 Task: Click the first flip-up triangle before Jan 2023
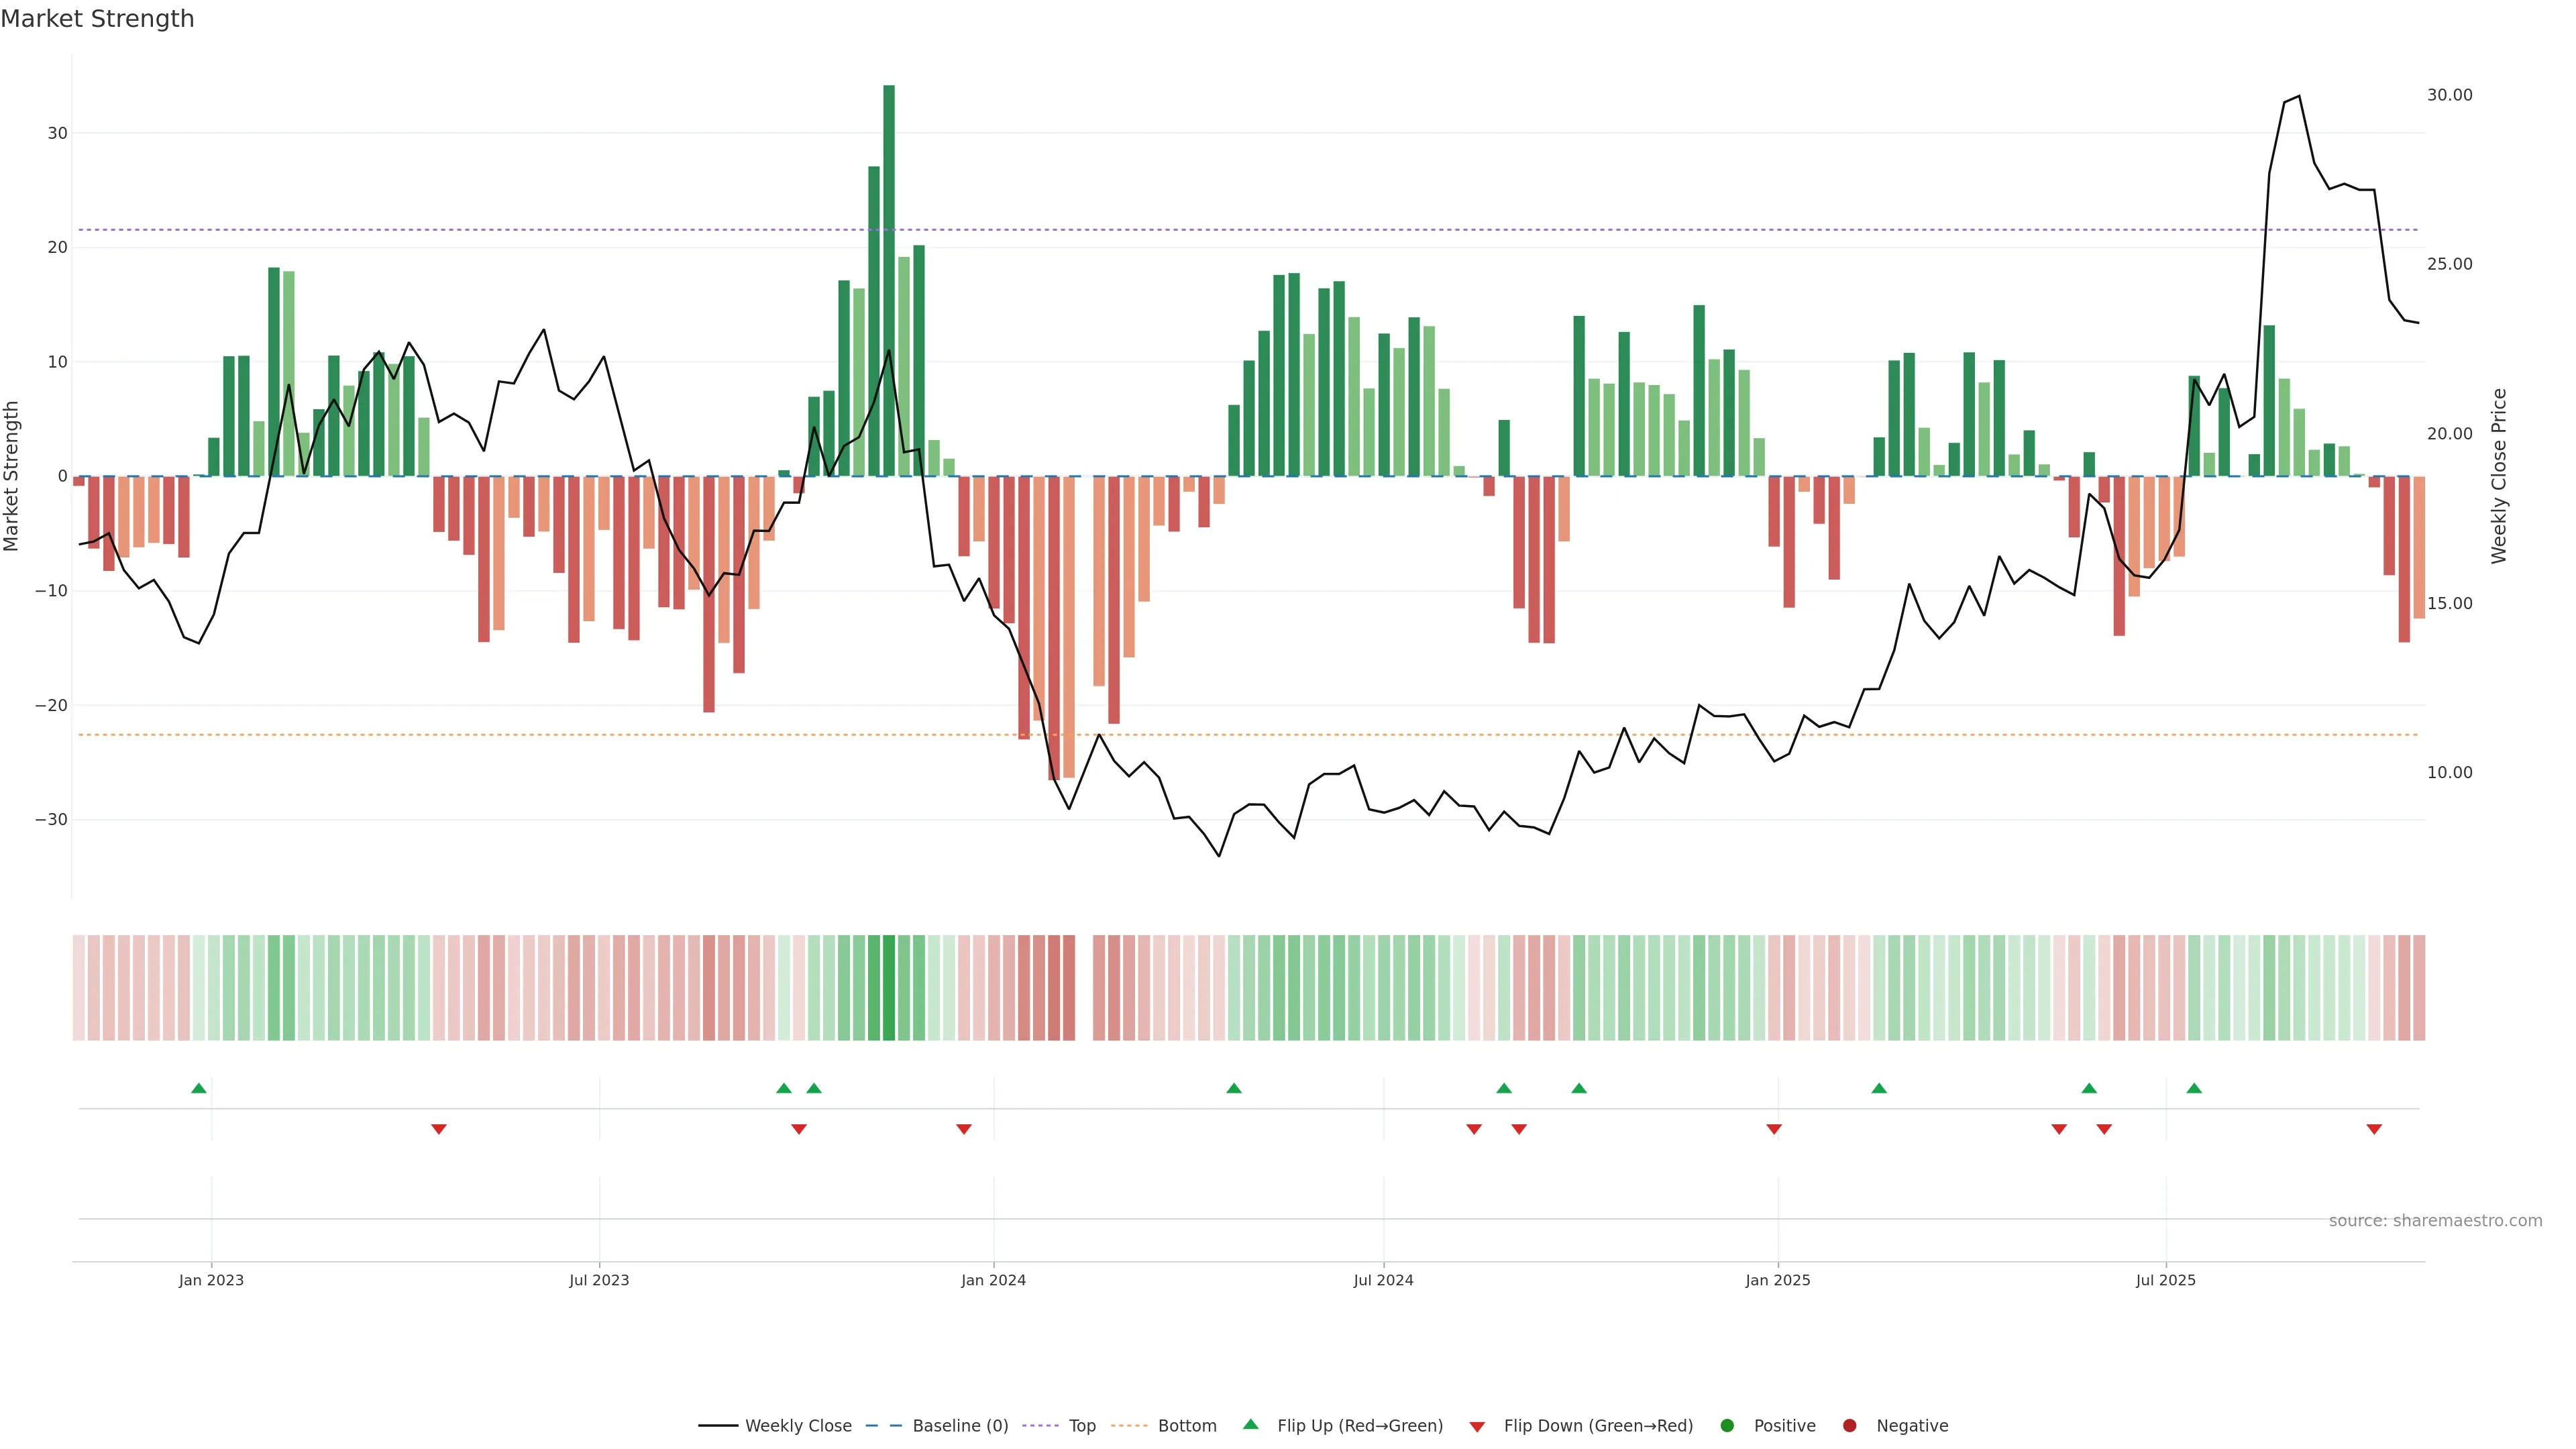[199, 1088]
